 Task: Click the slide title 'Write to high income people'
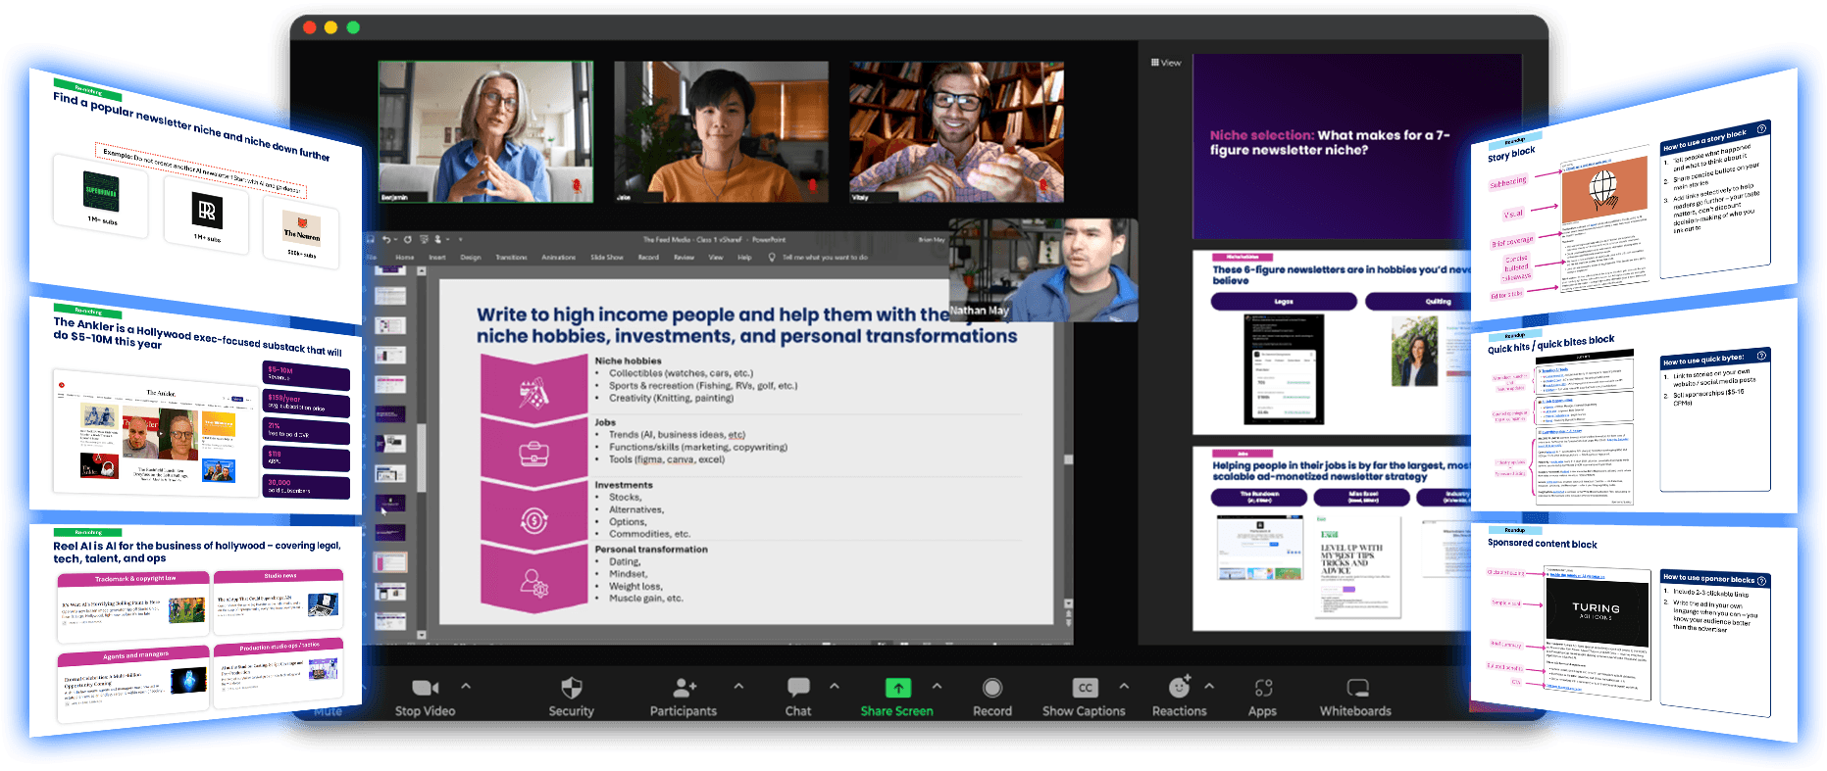747,325
